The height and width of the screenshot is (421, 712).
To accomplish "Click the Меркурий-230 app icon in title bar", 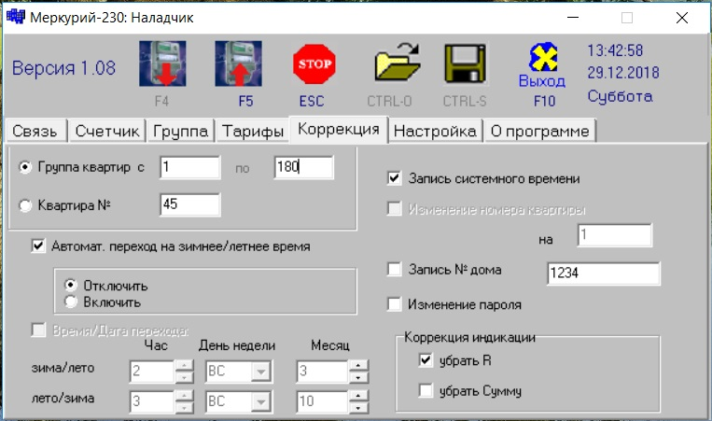I will [16, 17].
